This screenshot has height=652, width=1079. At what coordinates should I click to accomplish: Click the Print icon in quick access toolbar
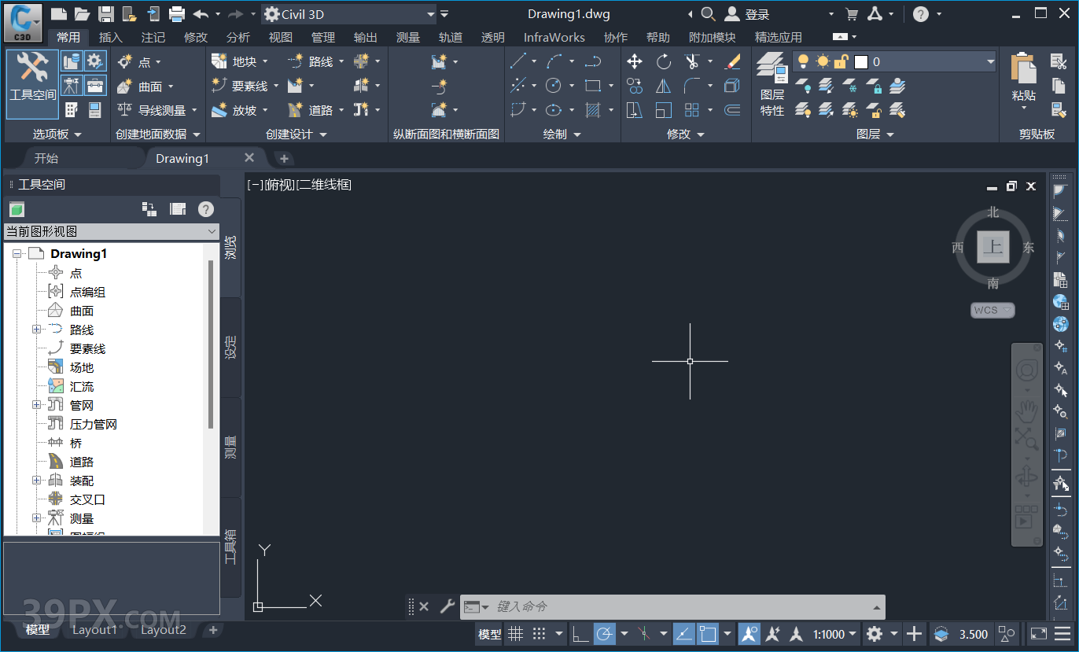(177, 14)
